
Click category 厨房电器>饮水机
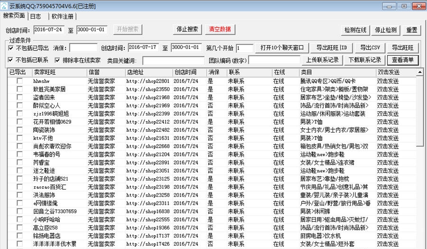coord(320,236)
